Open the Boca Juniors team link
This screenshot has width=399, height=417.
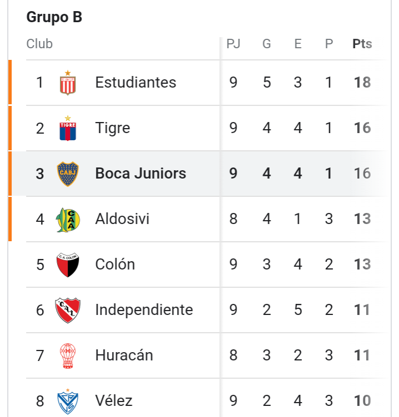(x=140, y=174)
